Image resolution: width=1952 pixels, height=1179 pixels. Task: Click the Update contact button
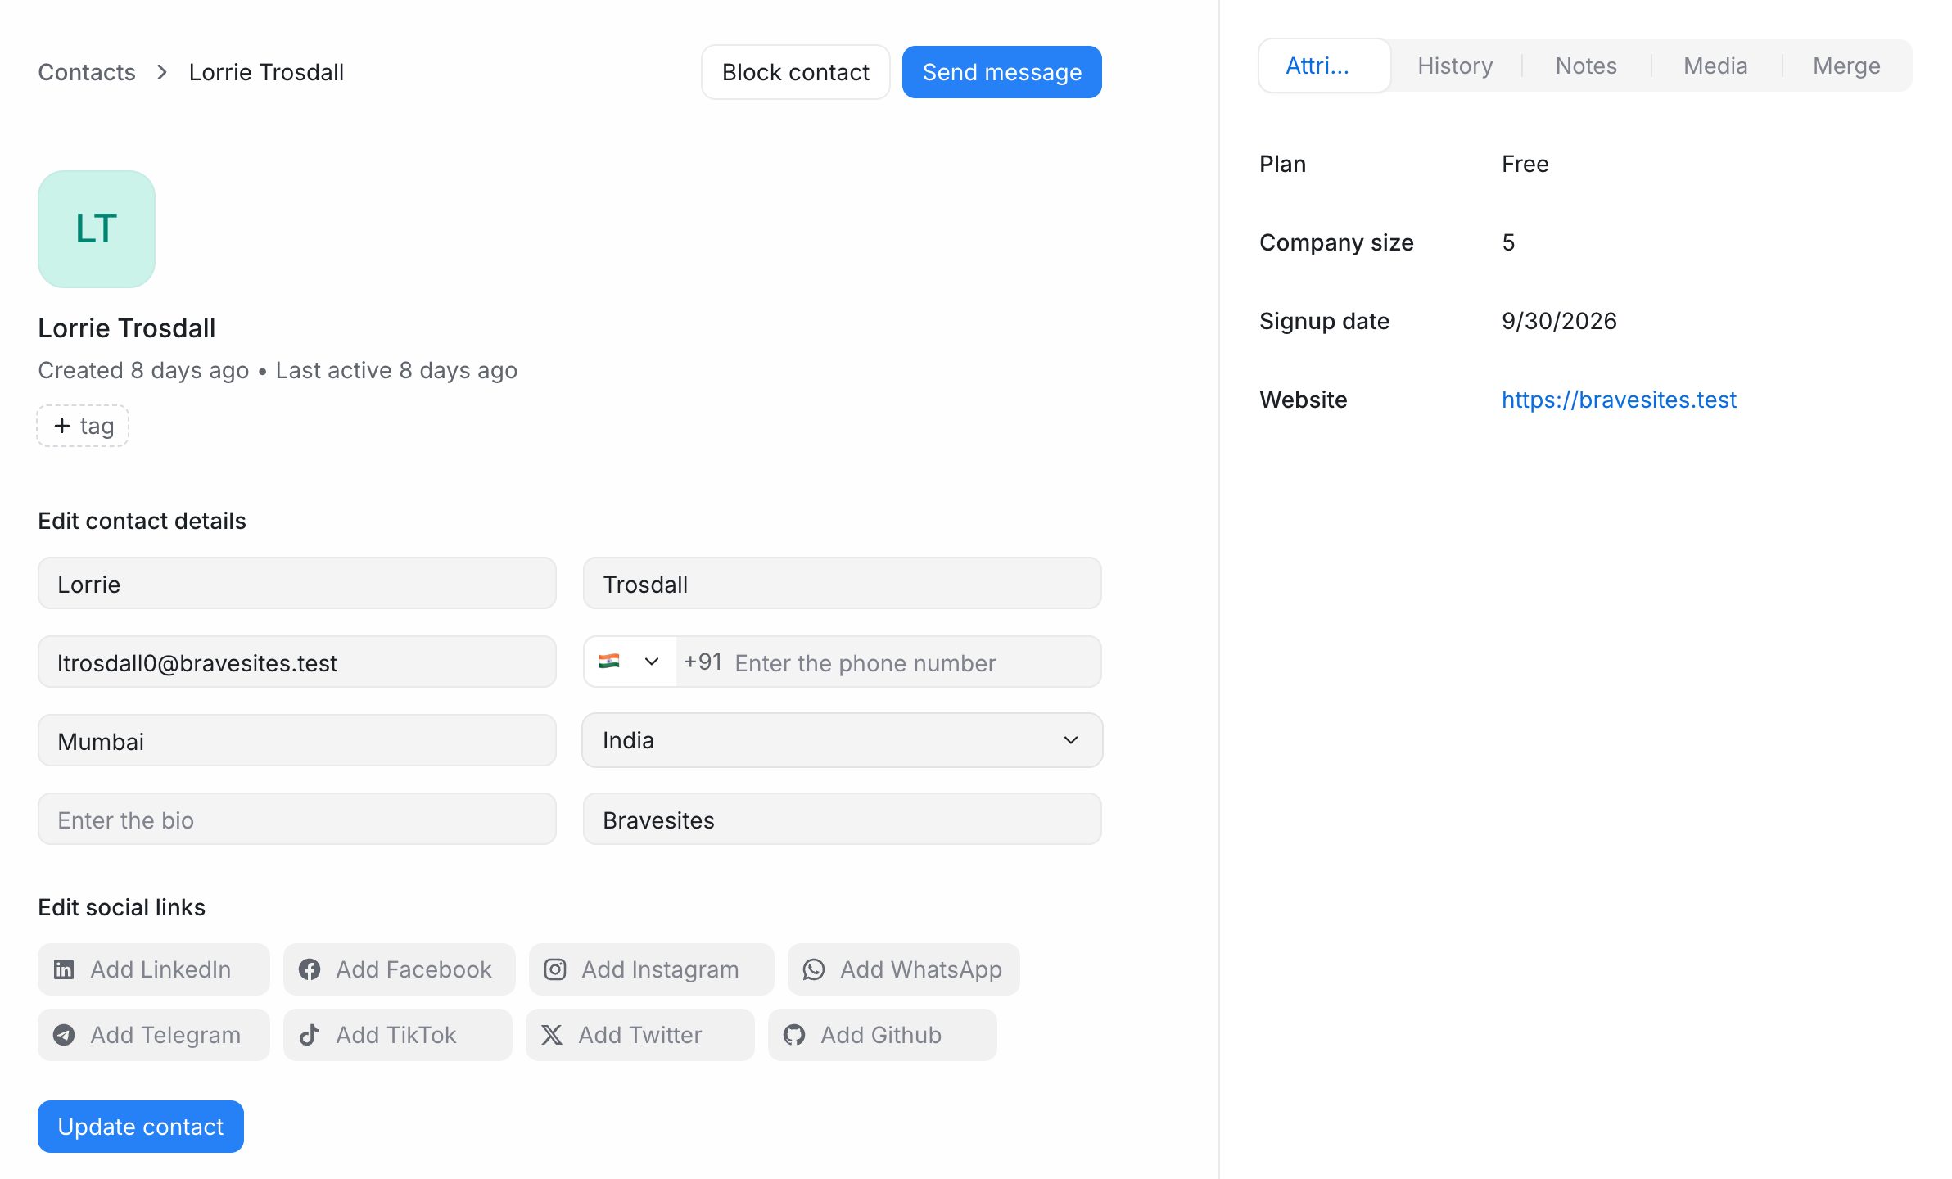pos(141,1127)
